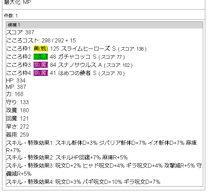Click 麻痺R+5% in 特殊効果2
This screenshot has height=193, width=211.
pyautogui.click(x=115, y=157)
